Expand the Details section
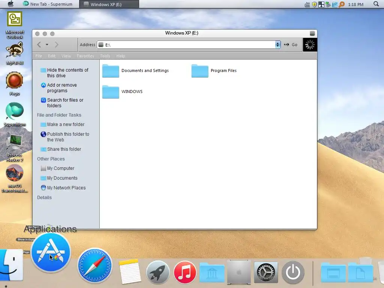The width and height of the screenshot is (384, 288). tap(44, 197)
